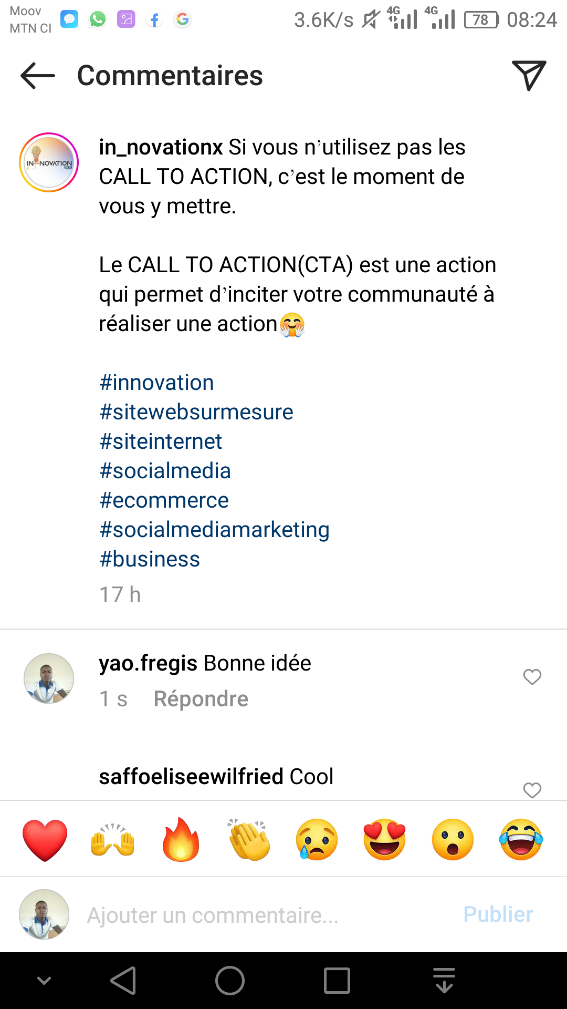This screenshot has height=1009, width=567.
Task: View in_novationx profile picture story
Action: (x=49, y=162)
